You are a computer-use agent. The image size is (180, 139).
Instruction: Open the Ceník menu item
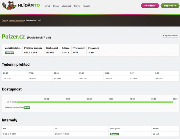point(77,6)
